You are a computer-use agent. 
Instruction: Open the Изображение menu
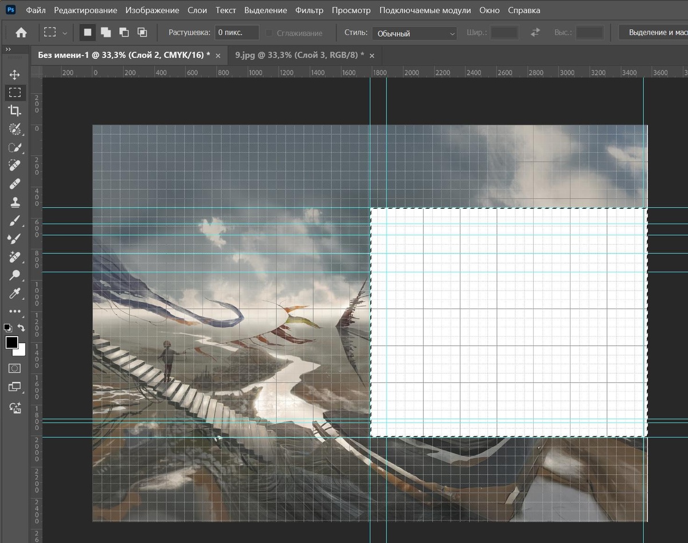click(153, 10)
